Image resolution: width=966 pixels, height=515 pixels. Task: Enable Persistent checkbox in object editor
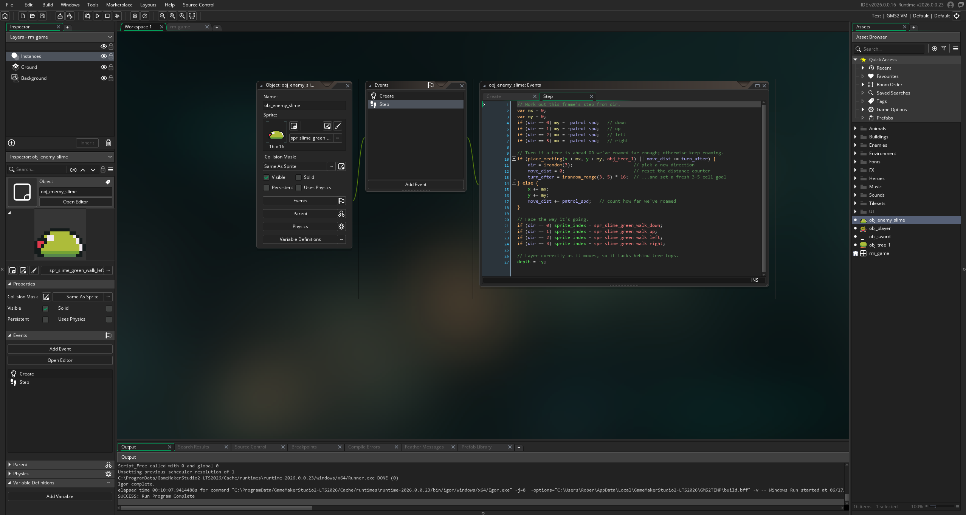[x=267, y=188]
